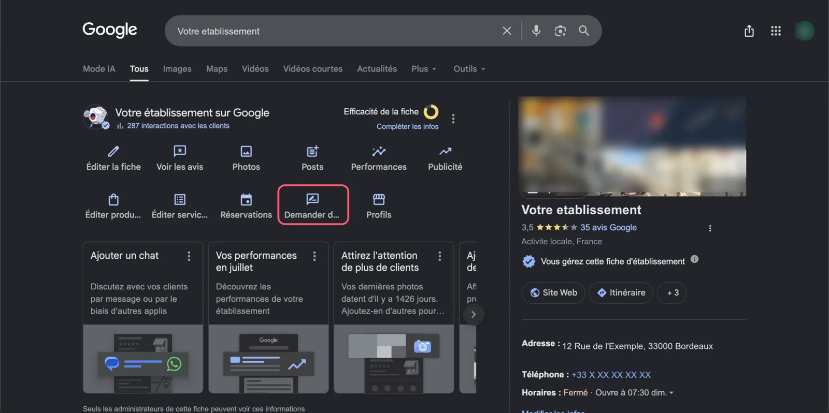The image size is (829, 413).
Task: Go to Google home via logo
Action: (110, 30)
